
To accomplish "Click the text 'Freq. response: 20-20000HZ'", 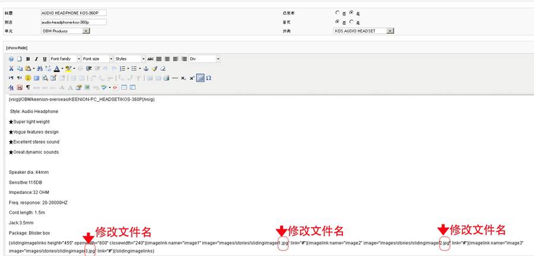I will tap(38, 203).
